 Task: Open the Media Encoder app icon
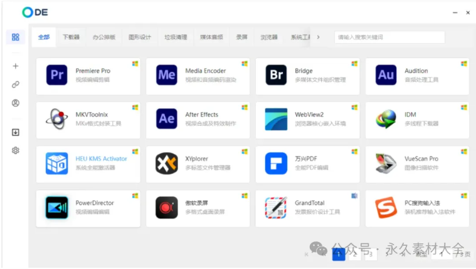pyautogui.click(x=167, y=75)
